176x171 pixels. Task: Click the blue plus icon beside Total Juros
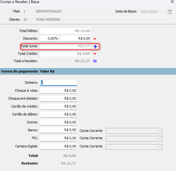coord(95,46)
